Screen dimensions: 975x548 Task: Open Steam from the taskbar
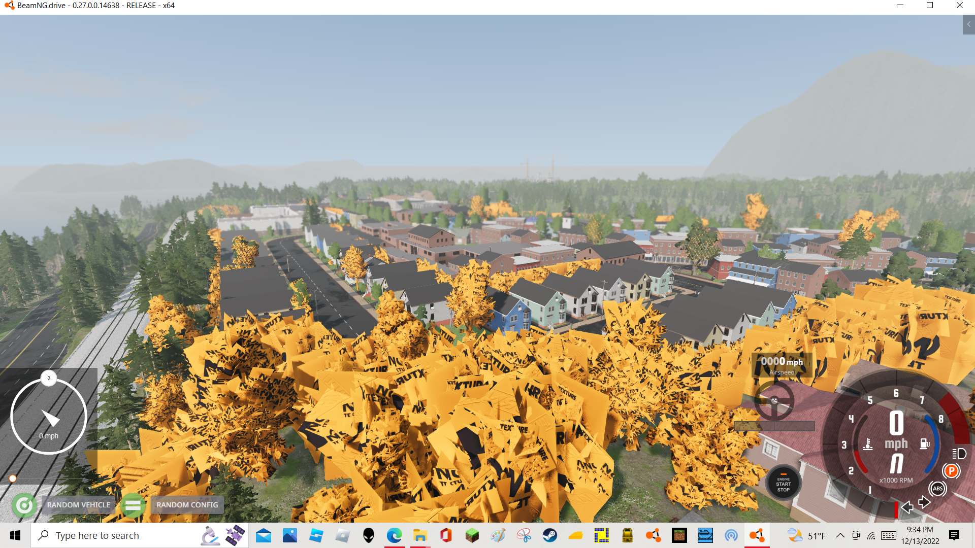coord(549,535)
